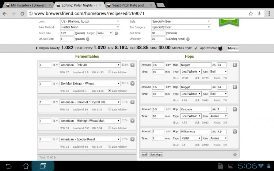274x171 pixels.
Task: Open the new tab button
Action: coord(161,5)
